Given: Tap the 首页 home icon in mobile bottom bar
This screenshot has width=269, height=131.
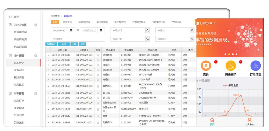Looking at the screenshot, I should pyautogui.click(x=212, y=120).
